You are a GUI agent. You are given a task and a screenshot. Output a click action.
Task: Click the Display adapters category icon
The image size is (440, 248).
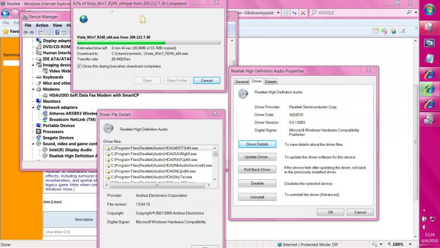click(x=39, y=41)
